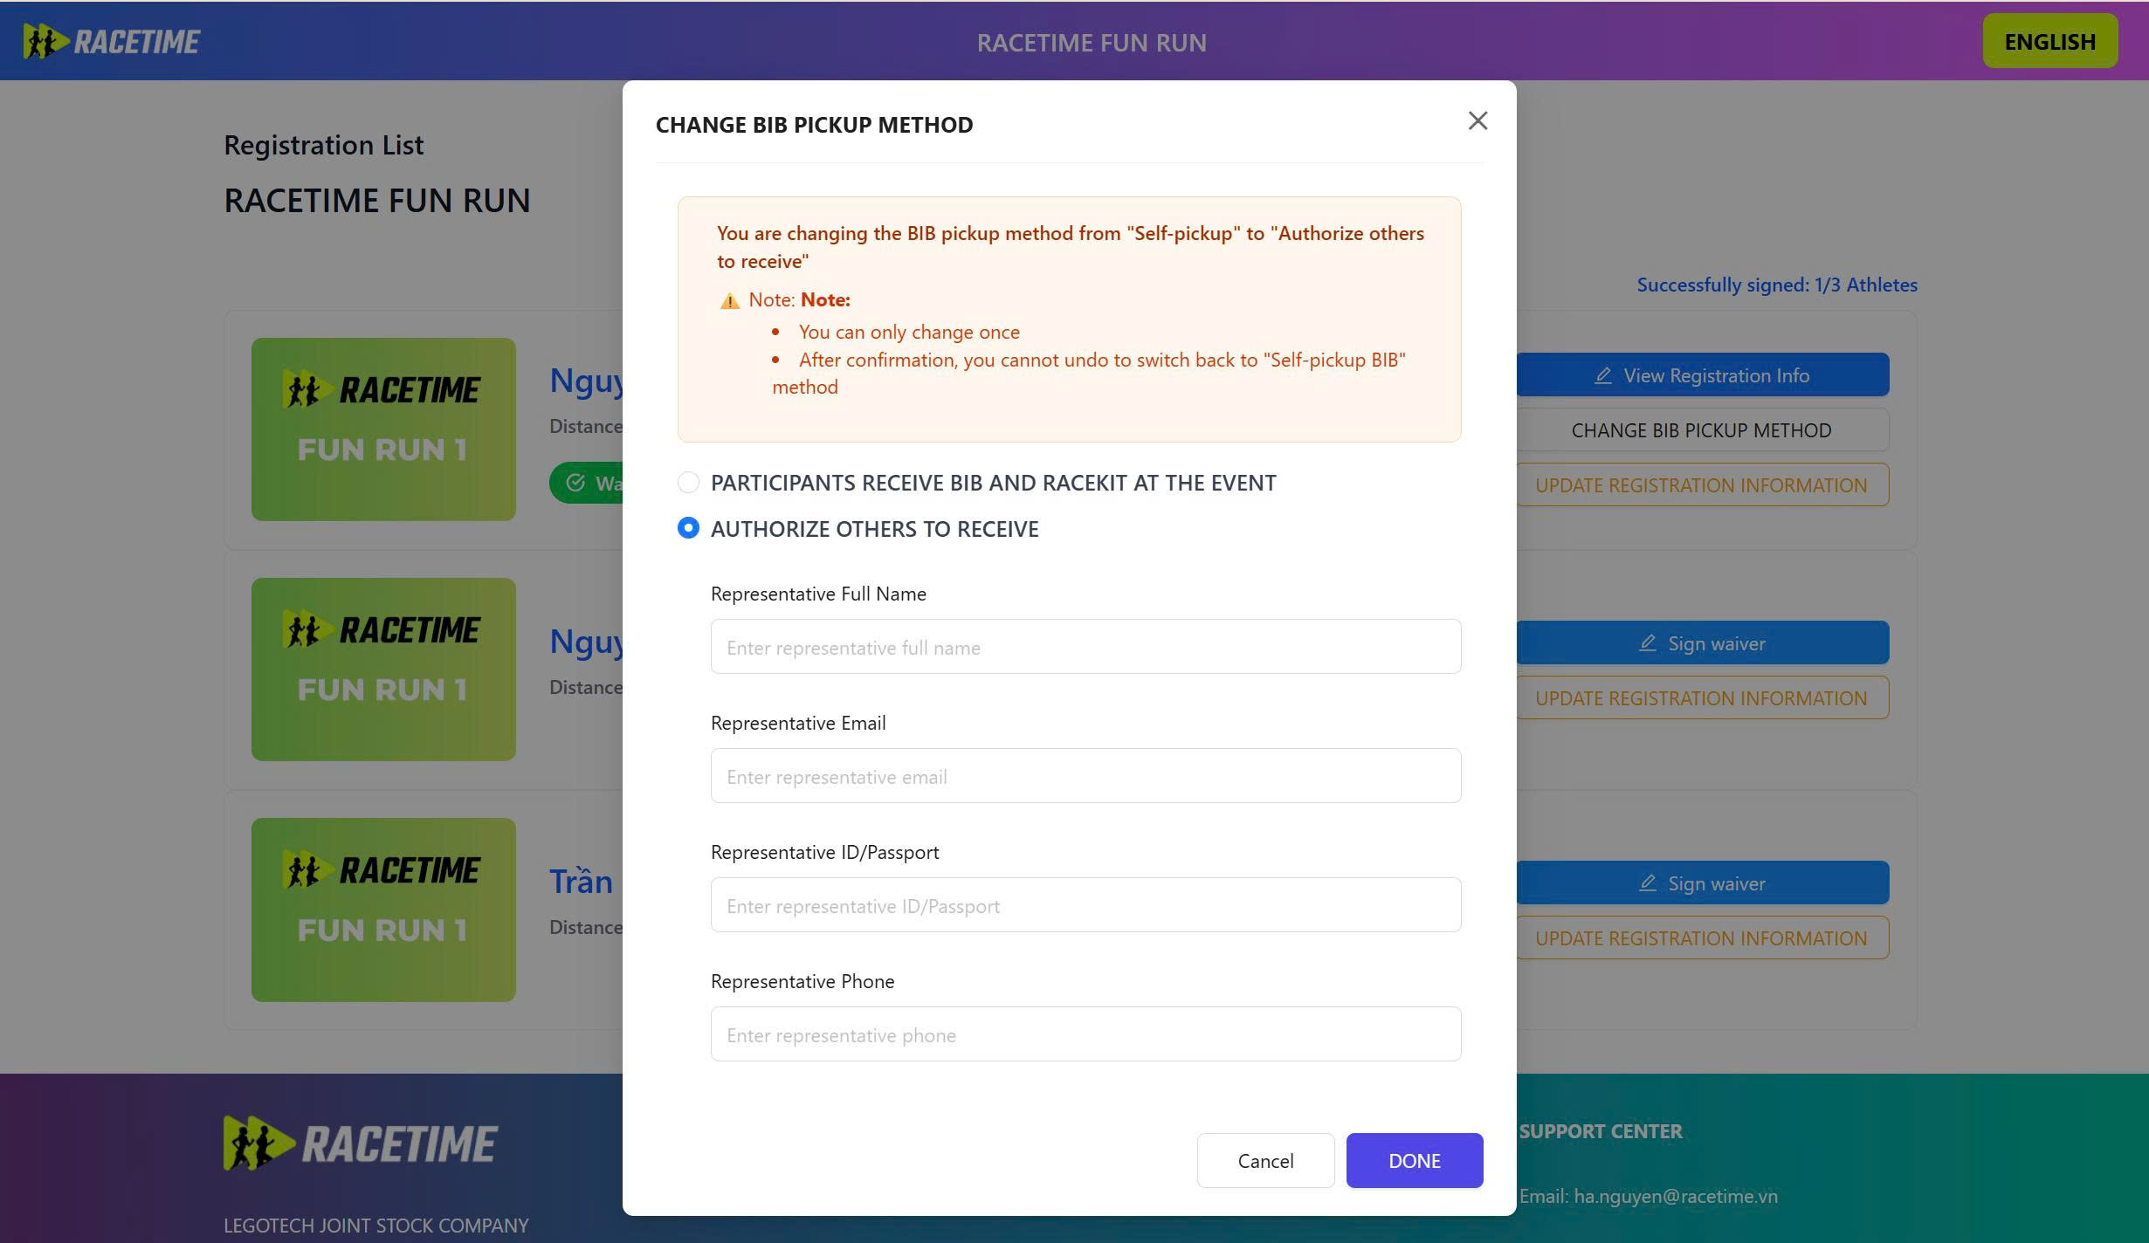Screen dimensions: 2149x1243
Task: Click the 'Registration List' heading
Action: (324, 145)
